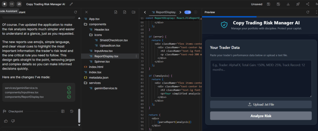Click the blue preview loading progress bar

coord(229,17)
